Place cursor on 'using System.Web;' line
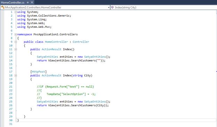217x127 pixels. coord(31,23)
